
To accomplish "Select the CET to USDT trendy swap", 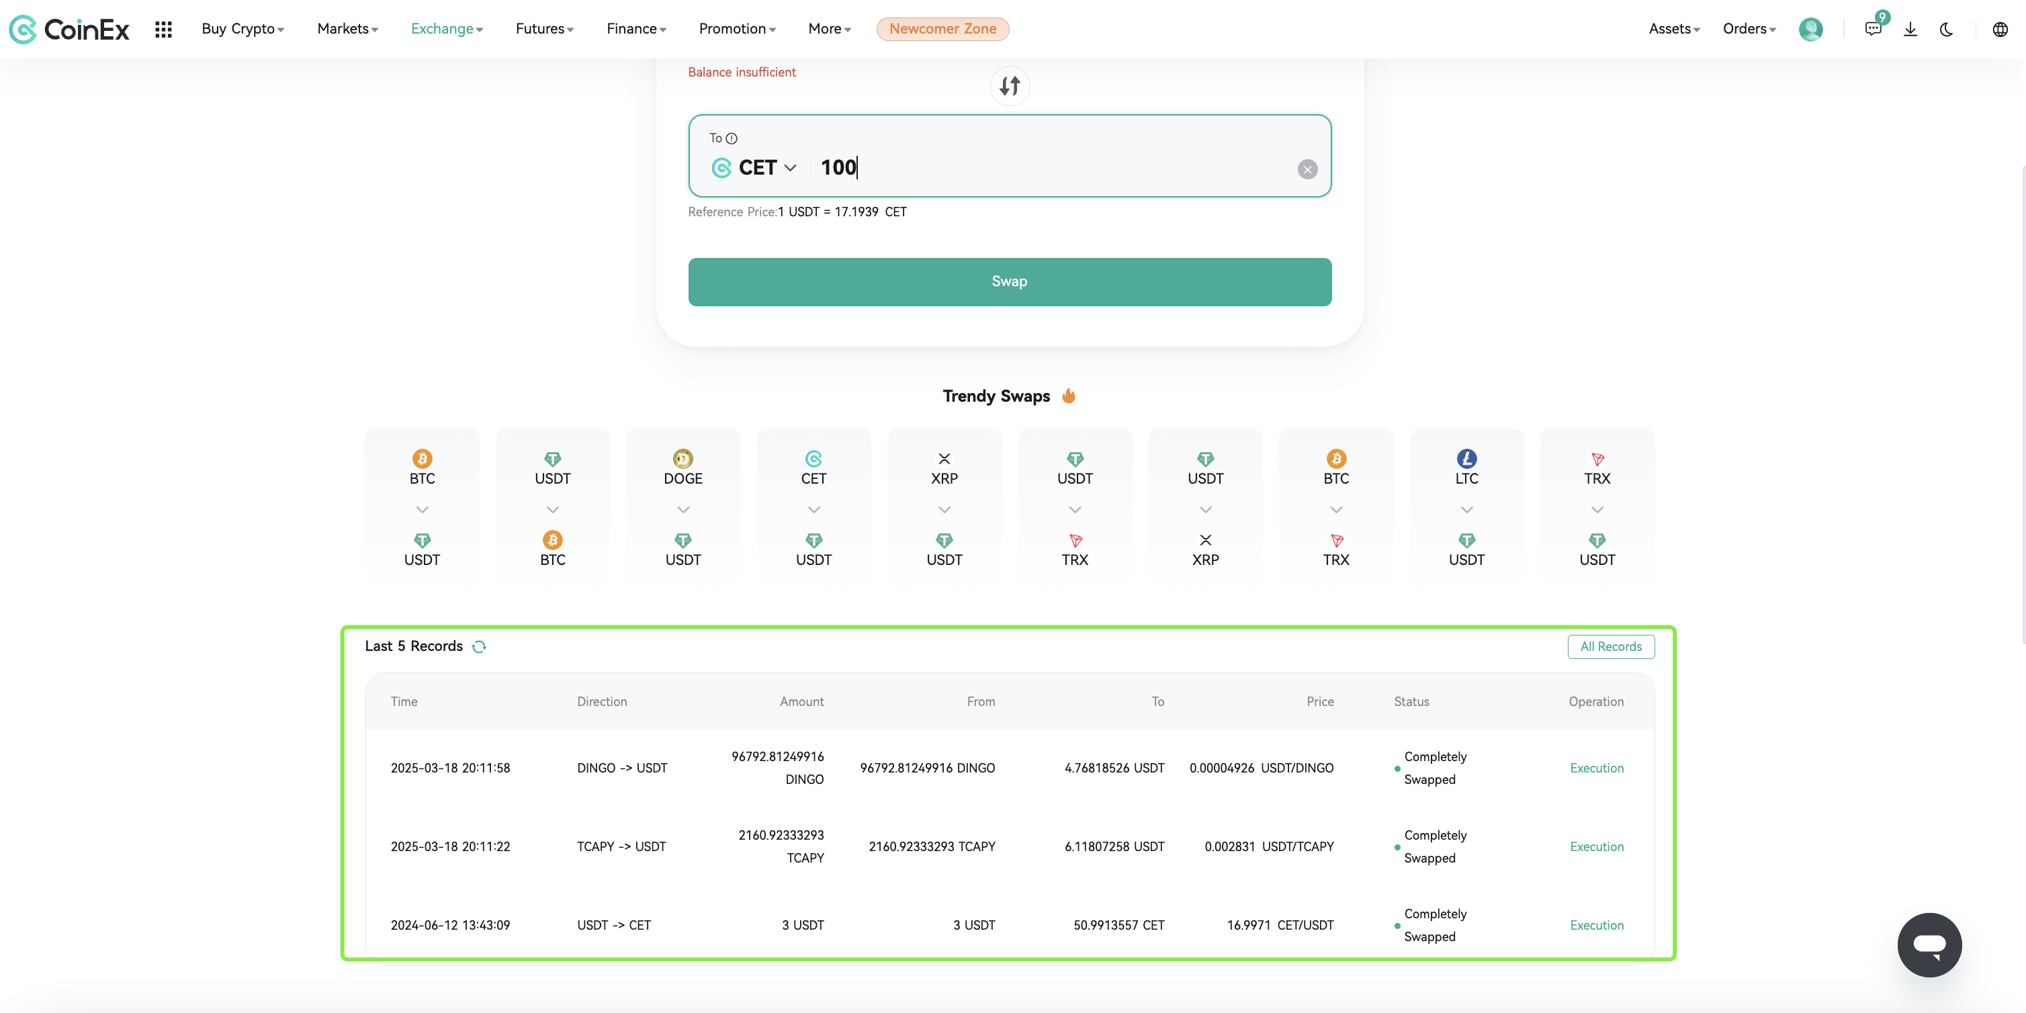I will 814,508.
